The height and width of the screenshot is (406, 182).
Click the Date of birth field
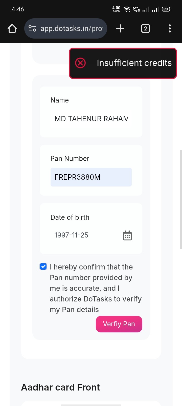point(86,235)
